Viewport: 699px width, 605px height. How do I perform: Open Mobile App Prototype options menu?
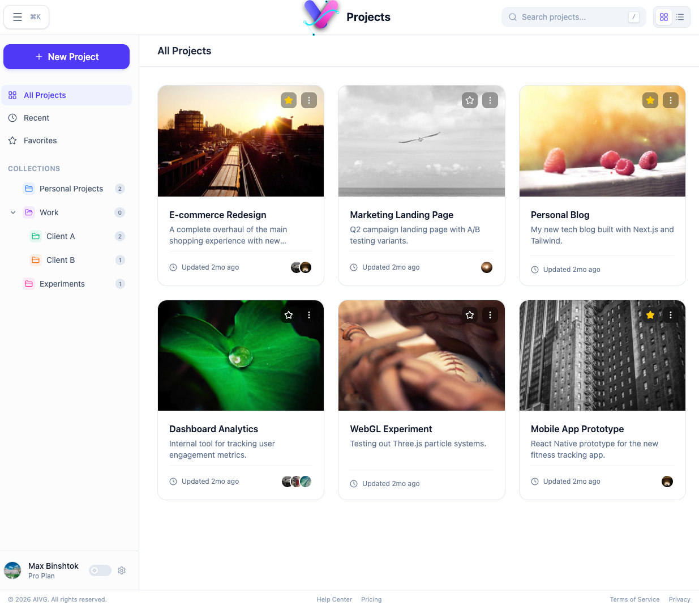671,315
